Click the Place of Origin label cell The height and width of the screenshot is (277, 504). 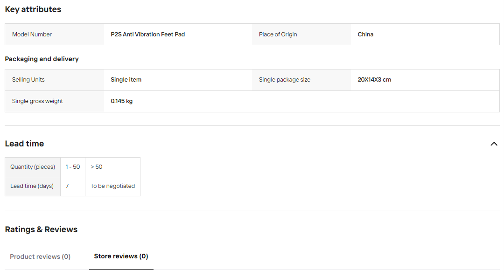coord(301,35)
